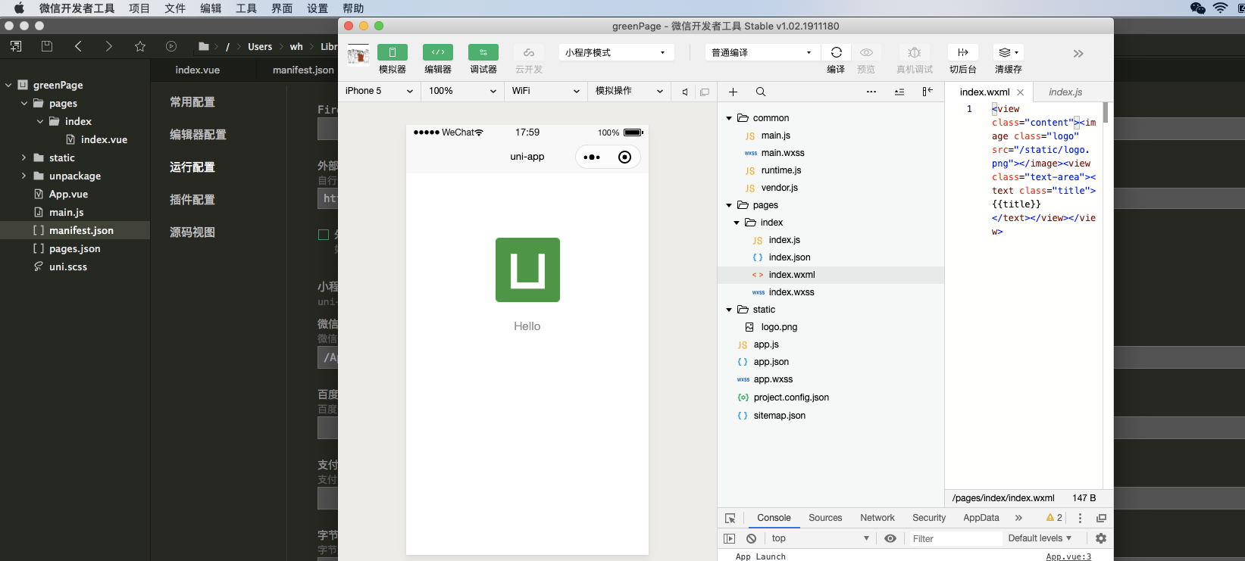Toggle the console live expression eye icon
Viewport: 1245px width, 561px height.
(x=890, y=538)
